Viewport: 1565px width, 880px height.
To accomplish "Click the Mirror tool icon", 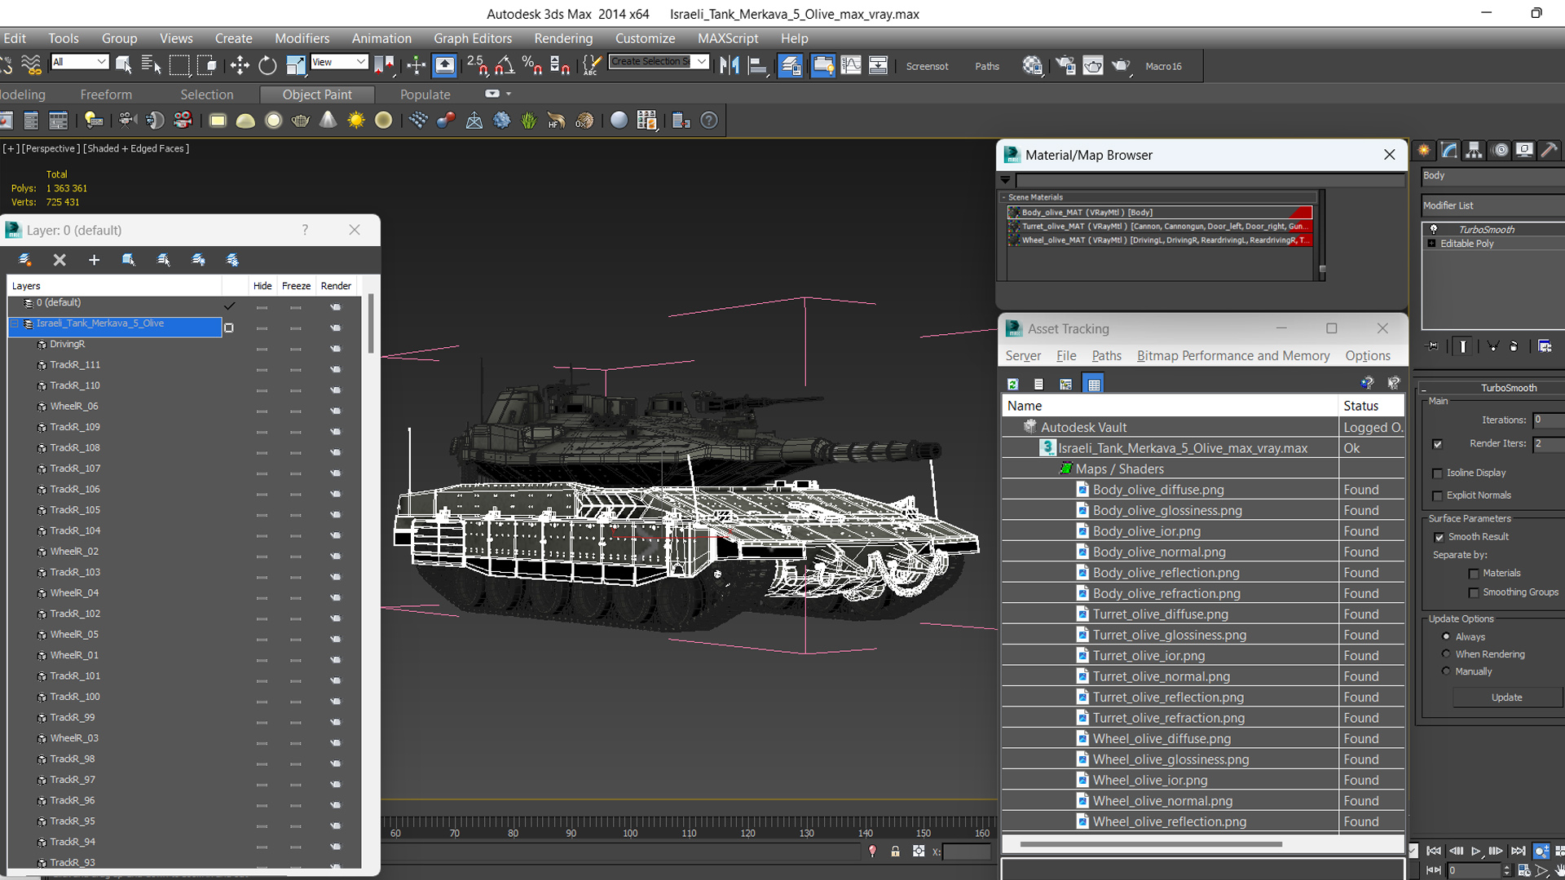I will coord(730,66).
